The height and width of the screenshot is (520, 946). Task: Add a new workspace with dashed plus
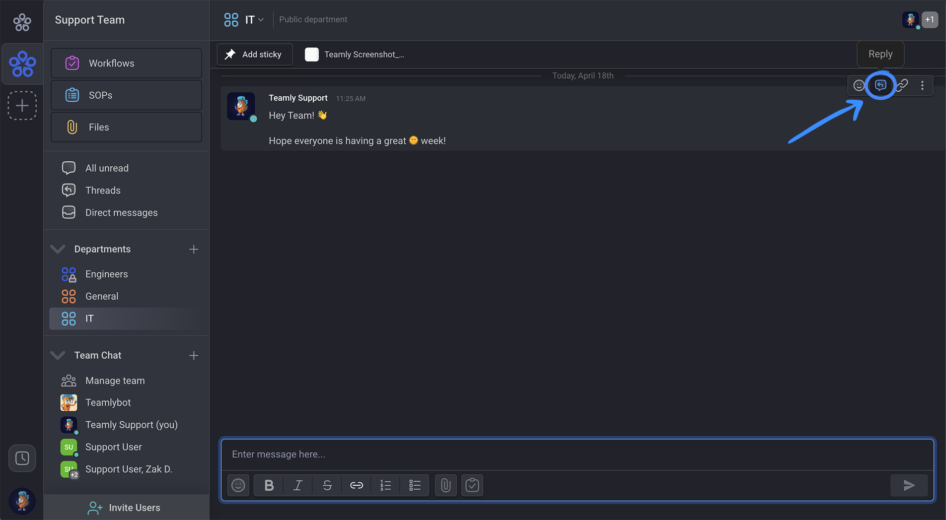coord(22,105)
